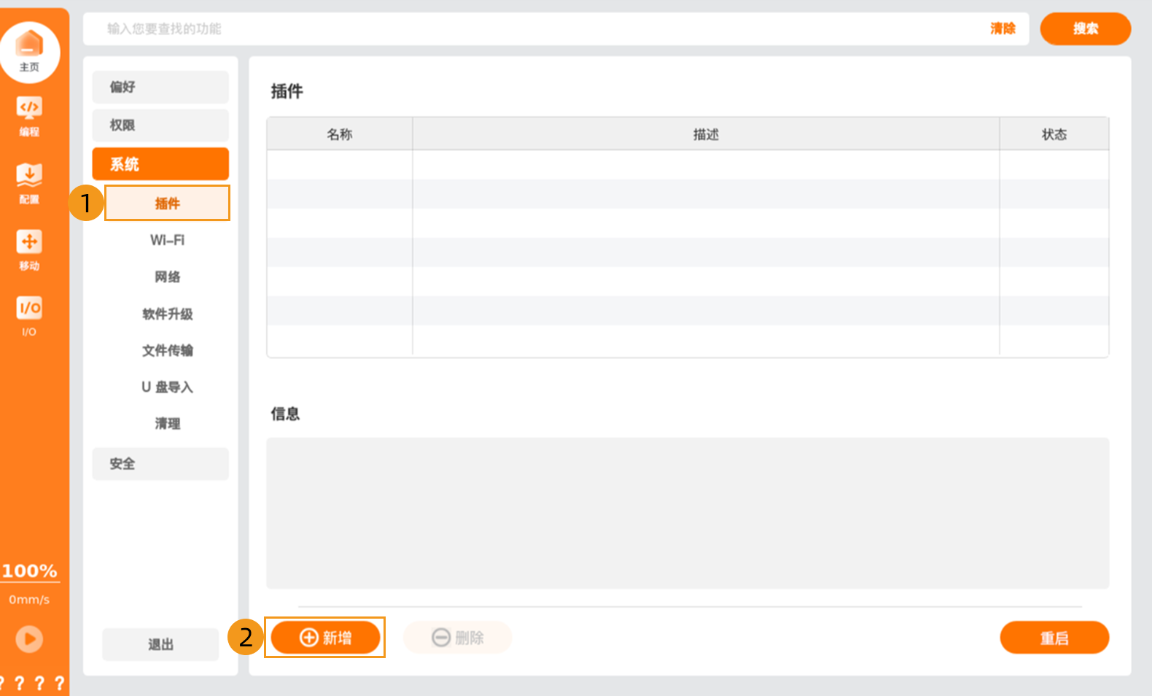Image resolution: width=1152 pixels, height=696 pixels.
Task: Click the play button in sidebar
Action: (29, 639)
